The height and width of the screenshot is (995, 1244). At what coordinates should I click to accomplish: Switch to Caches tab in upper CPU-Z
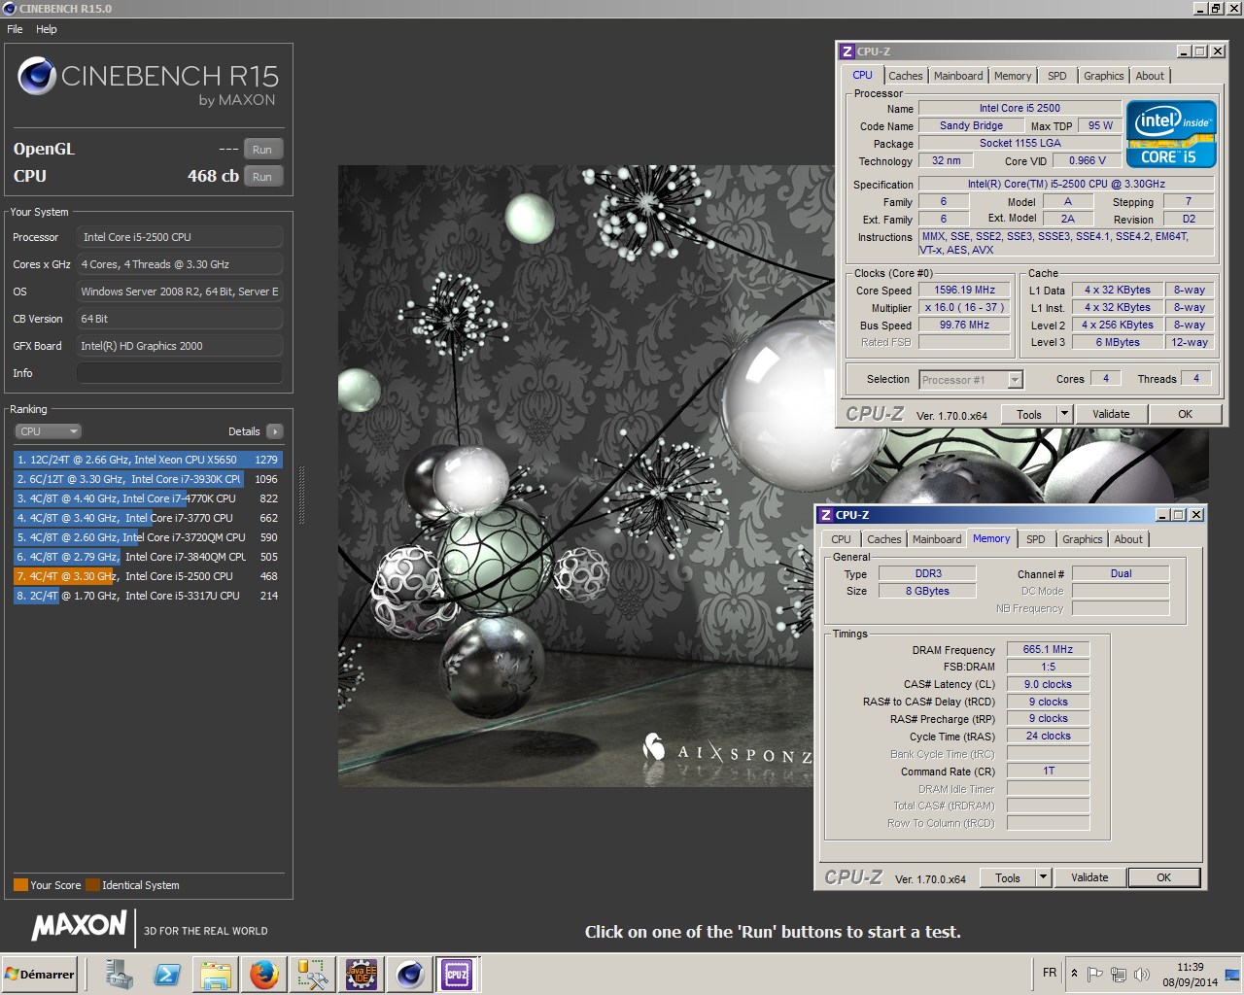pos(906,76)
